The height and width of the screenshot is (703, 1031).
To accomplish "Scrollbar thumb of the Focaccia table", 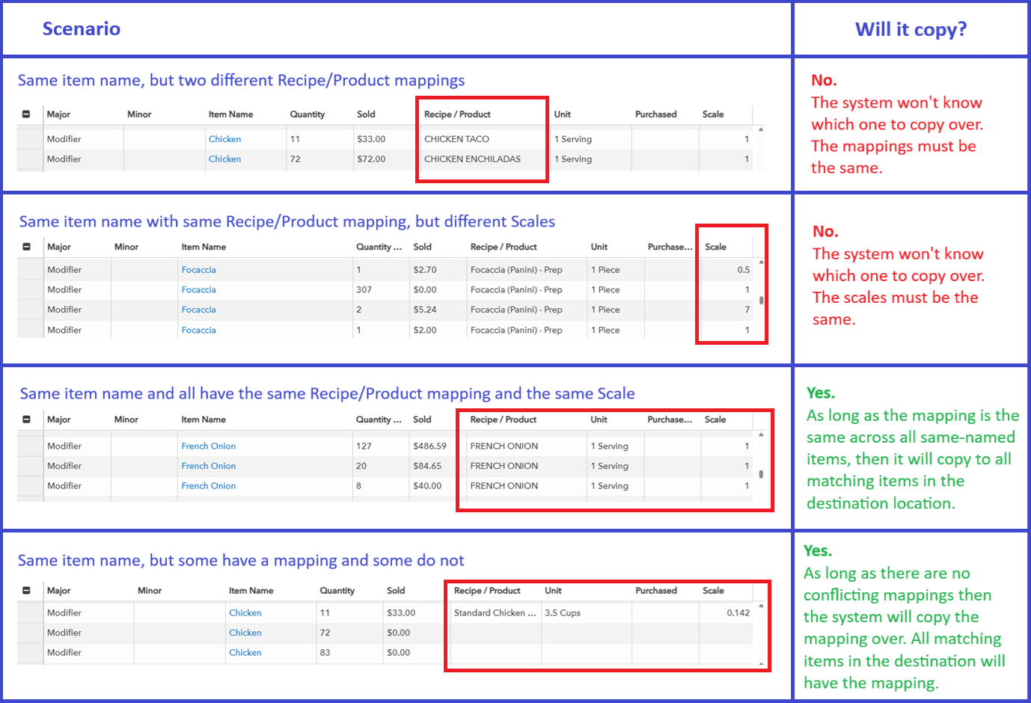I will (x=762, y=301).
